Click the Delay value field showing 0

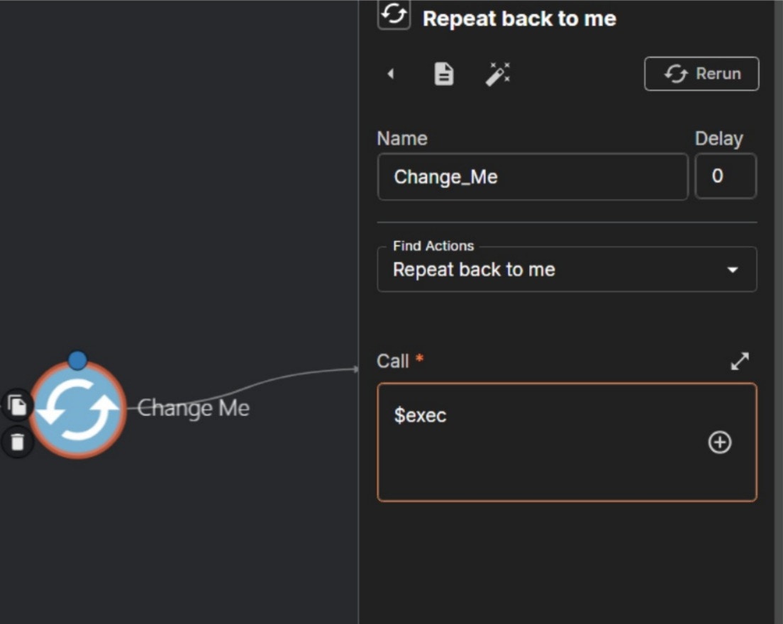[726, 177]
